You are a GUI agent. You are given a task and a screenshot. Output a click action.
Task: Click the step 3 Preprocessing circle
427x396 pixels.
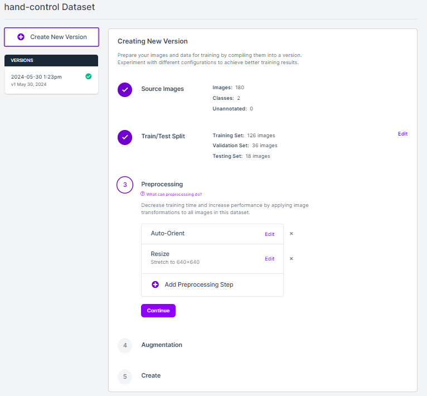pyautogui.click(x=125, y=185)
